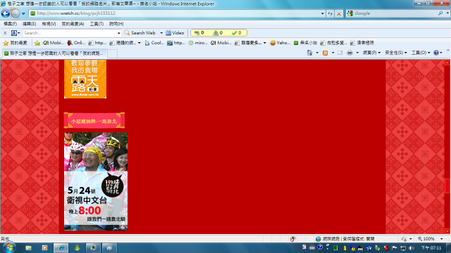Open the 說明(H) menu
Image resolution: width=451 pixels, height=253 pixels.
point(116,24)
